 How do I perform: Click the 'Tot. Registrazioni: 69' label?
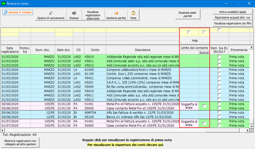(x=20, y=135)
